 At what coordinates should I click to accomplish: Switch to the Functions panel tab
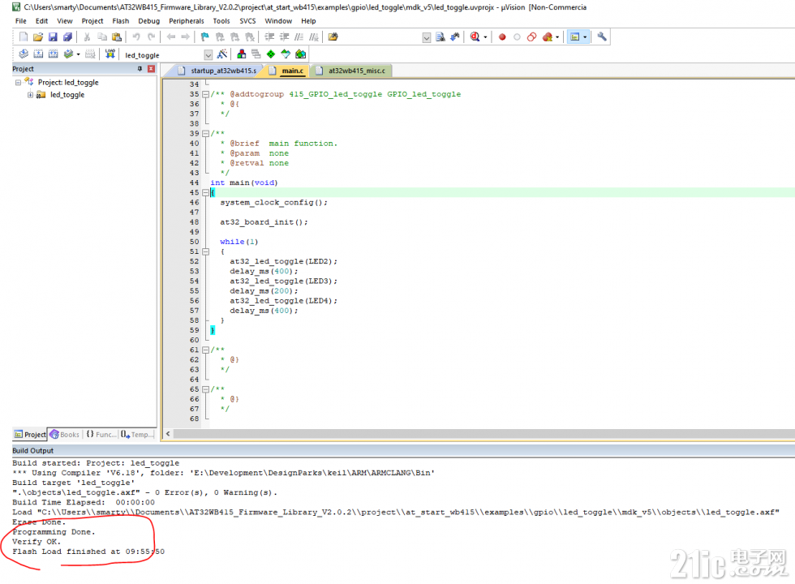[x=101, y=435]
